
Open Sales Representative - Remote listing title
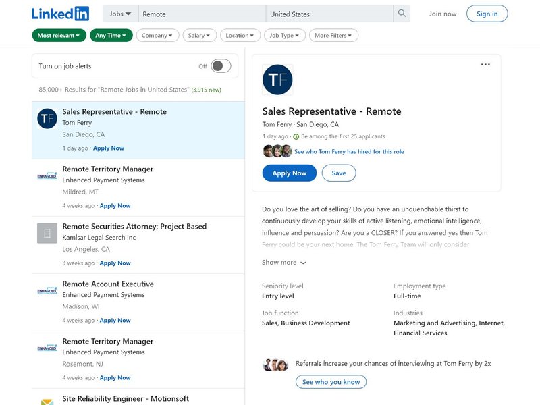[x=114, y=111]
